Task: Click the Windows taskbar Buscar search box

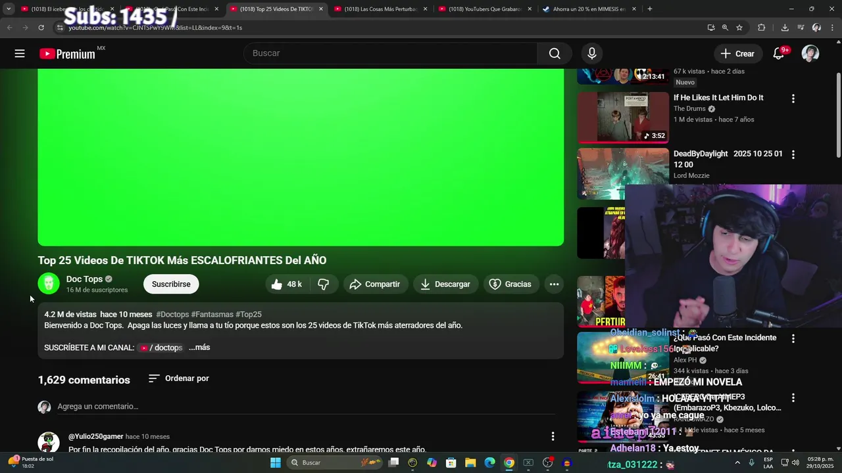Action: click(x=335, y=462)
